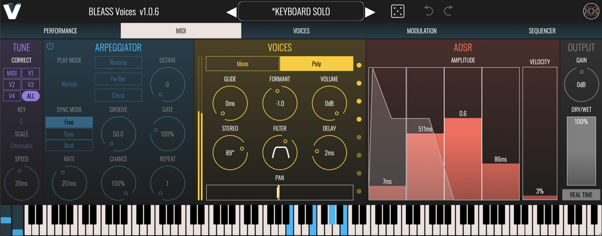Viewport: 602px width, 236px height.
Task: Open the Chromatic scale selector
Action: [21, 146]
